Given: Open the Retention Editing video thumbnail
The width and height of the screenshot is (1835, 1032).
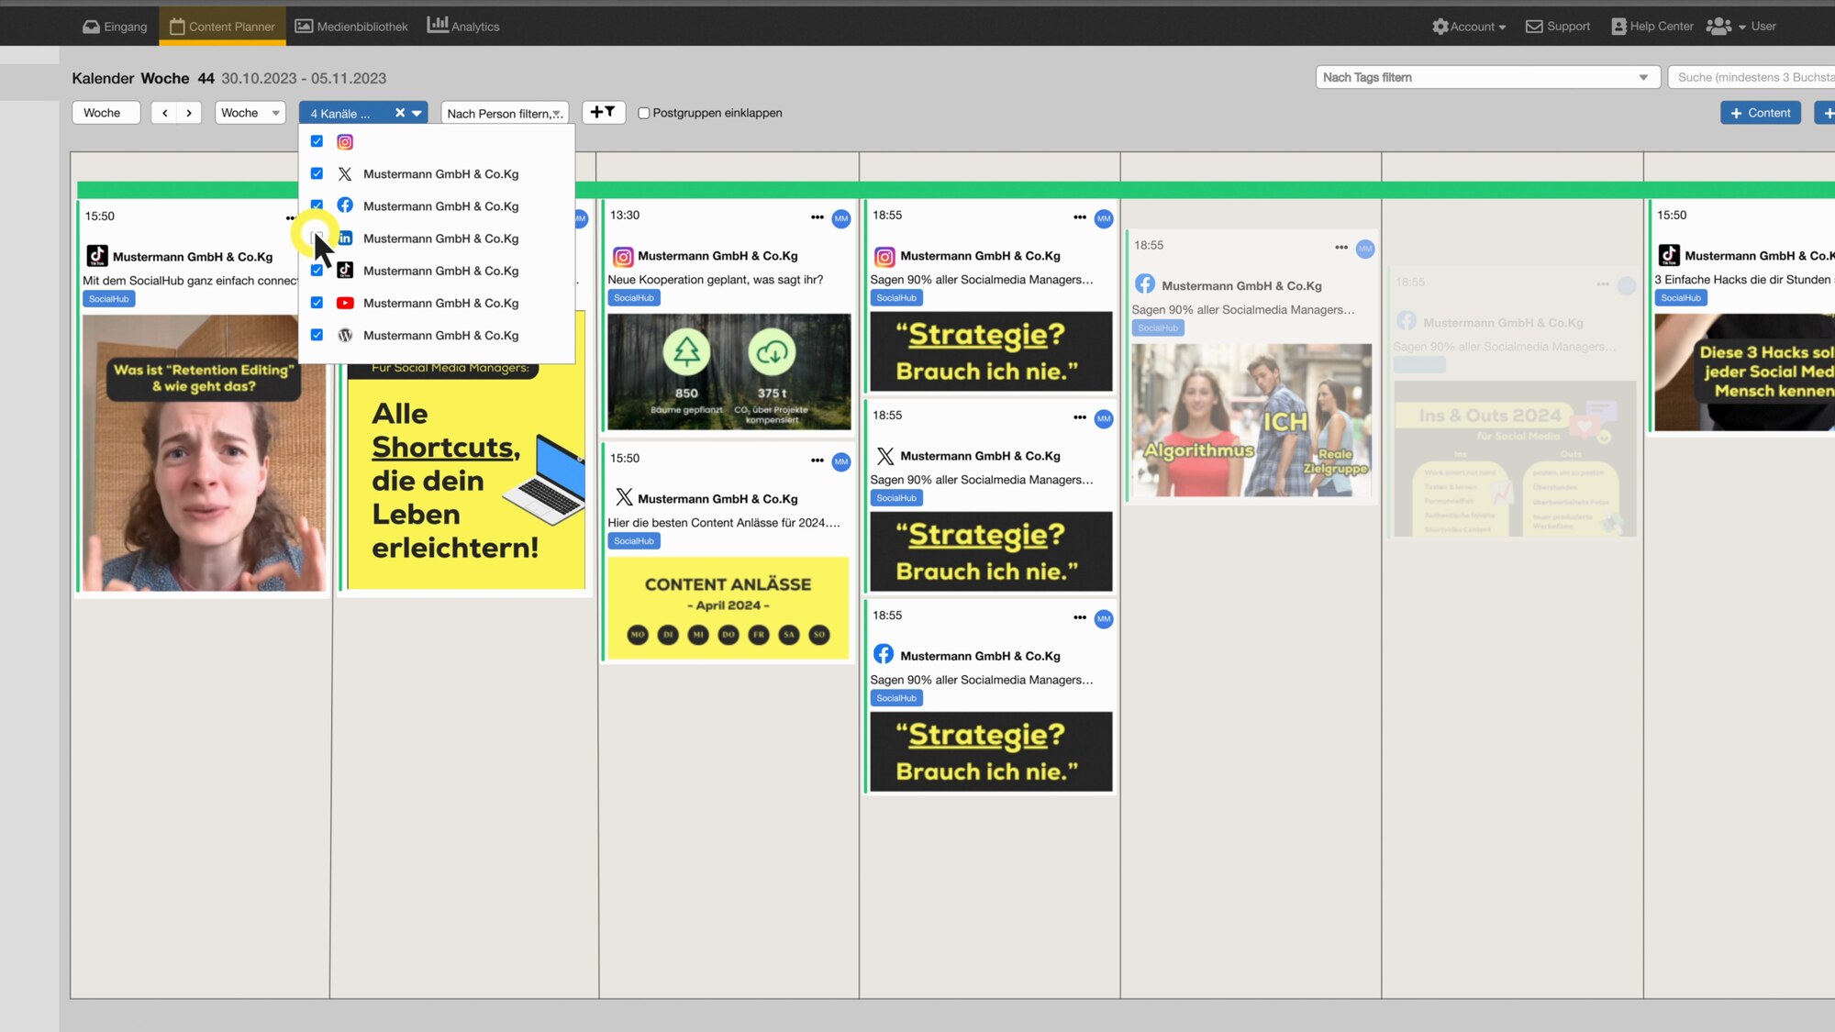Looking at the screenshot, I should [x=204, y=452].
